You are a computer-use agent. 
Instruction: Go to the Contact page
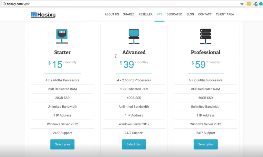coord(205,14)
